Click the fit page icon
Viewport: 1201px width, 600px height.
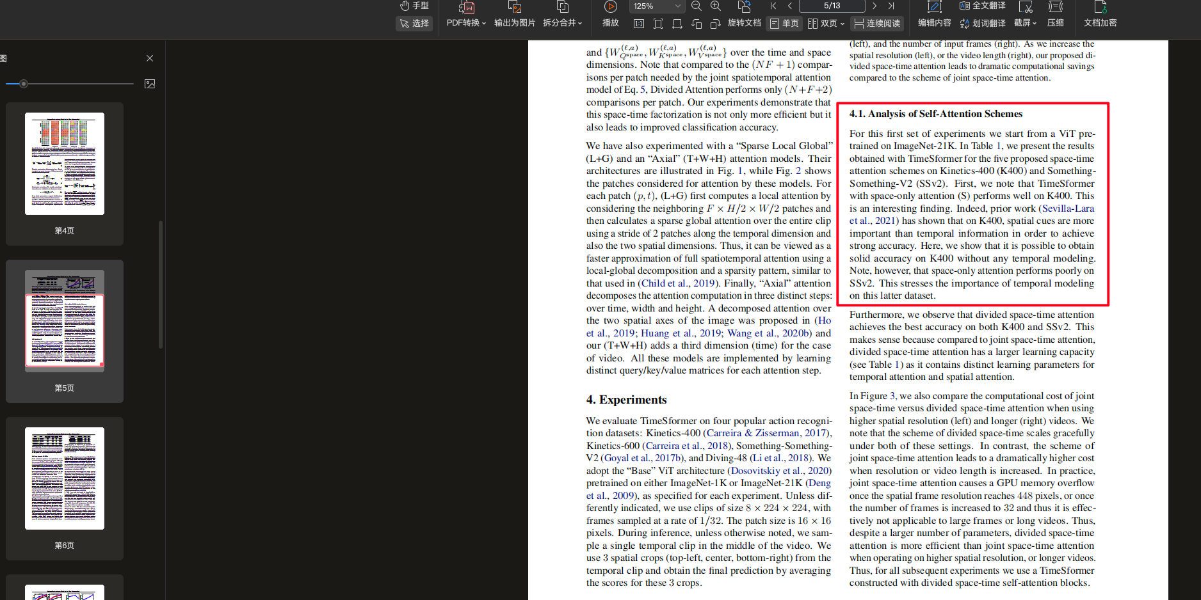coord(658,24)
